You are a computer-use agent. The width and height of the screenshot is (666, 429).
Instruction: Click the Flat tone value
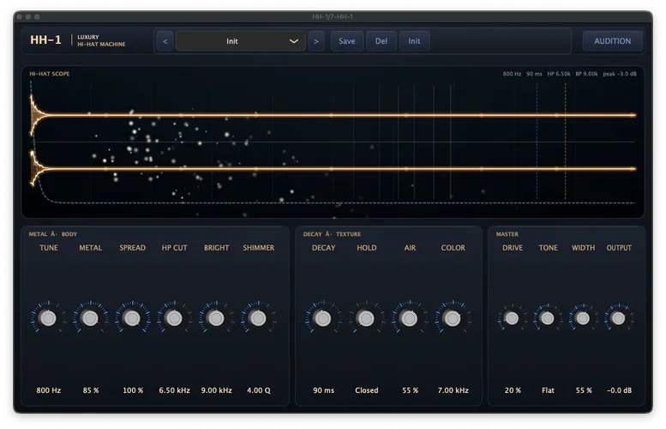pos(548,390)
